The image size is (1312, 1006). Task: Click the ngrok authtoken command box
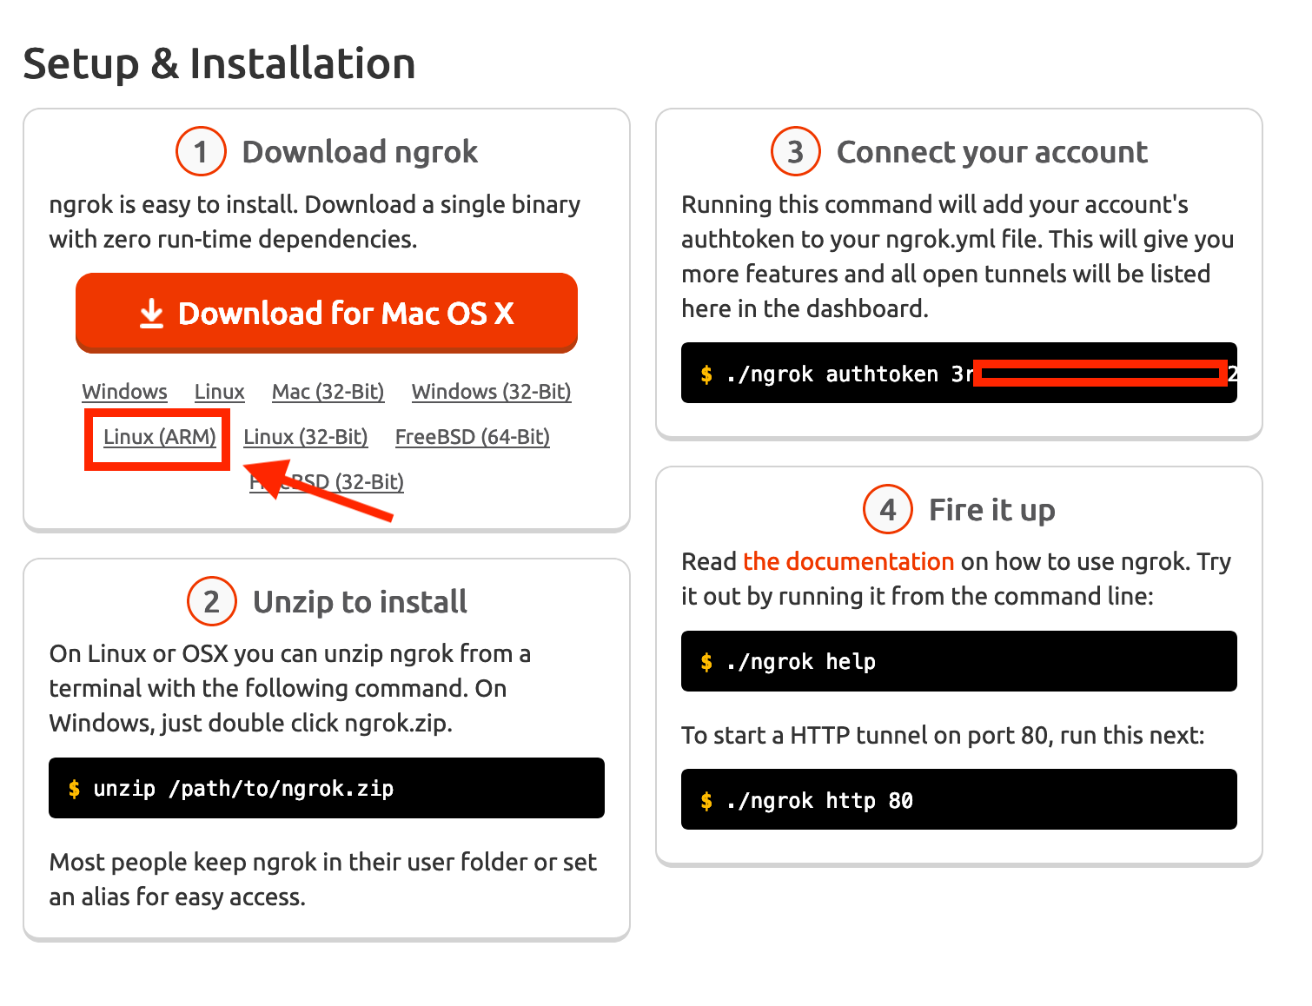point(958,374)
